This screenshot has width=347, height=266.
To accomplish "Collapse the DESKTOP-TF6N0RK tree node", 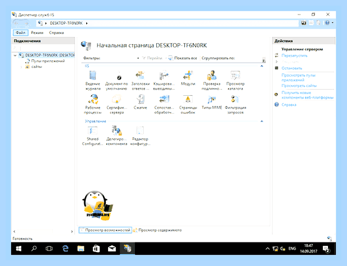I will [x=15, y=55].
